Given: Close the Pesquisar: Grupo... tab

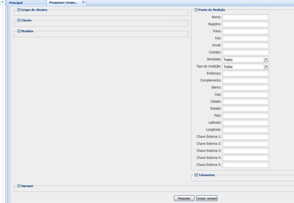Looking at the screenshot, I should (83, 2).
